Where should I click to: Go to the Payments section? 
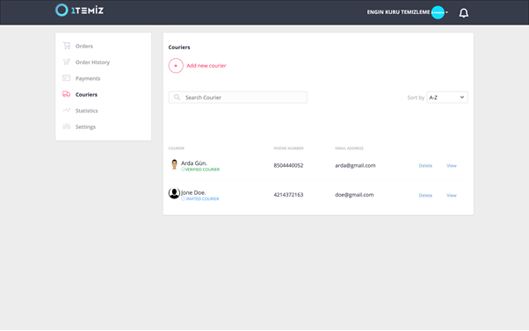tap(88, 78)
